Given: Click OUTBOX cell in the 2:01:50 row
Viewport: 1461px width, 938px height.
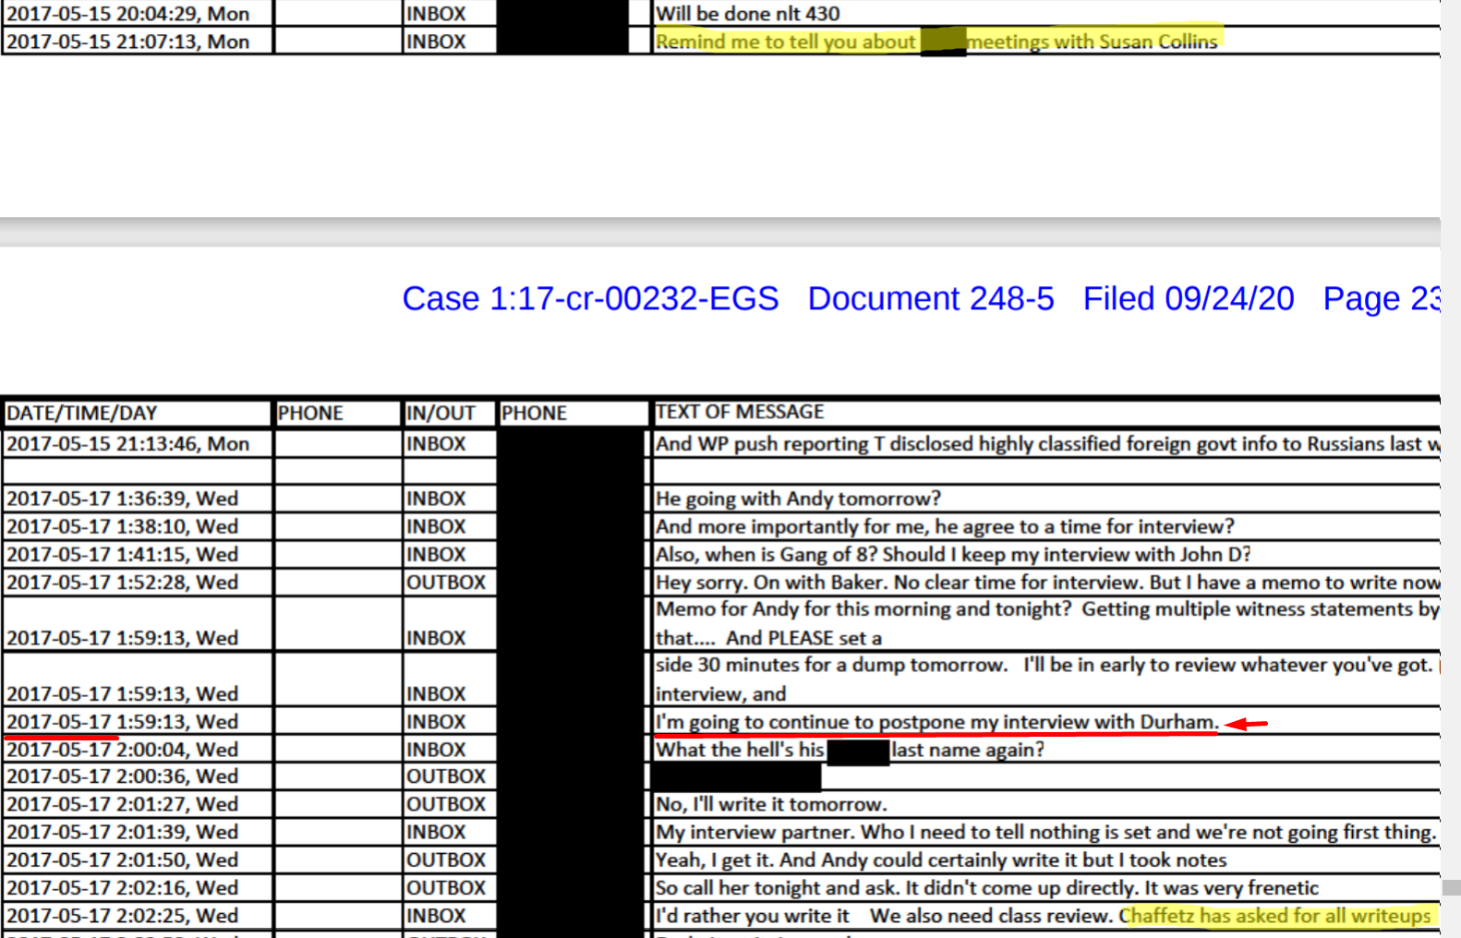Looking at the screenshot, I should click(446, 860).
